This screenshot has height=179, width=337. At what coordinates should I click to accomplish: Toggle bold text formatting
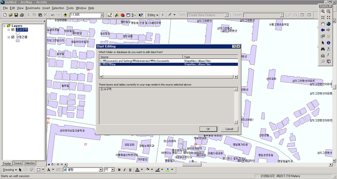click(119, 170)
